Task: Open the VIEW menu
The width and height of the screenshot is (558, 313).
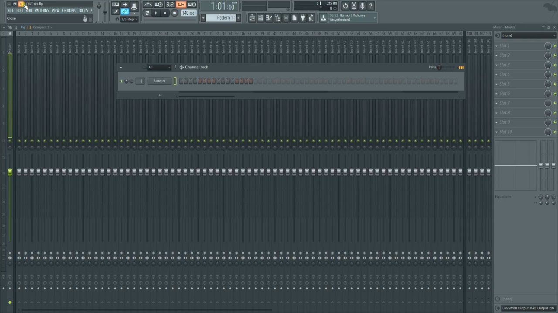Action: click(x=55, y=10)
